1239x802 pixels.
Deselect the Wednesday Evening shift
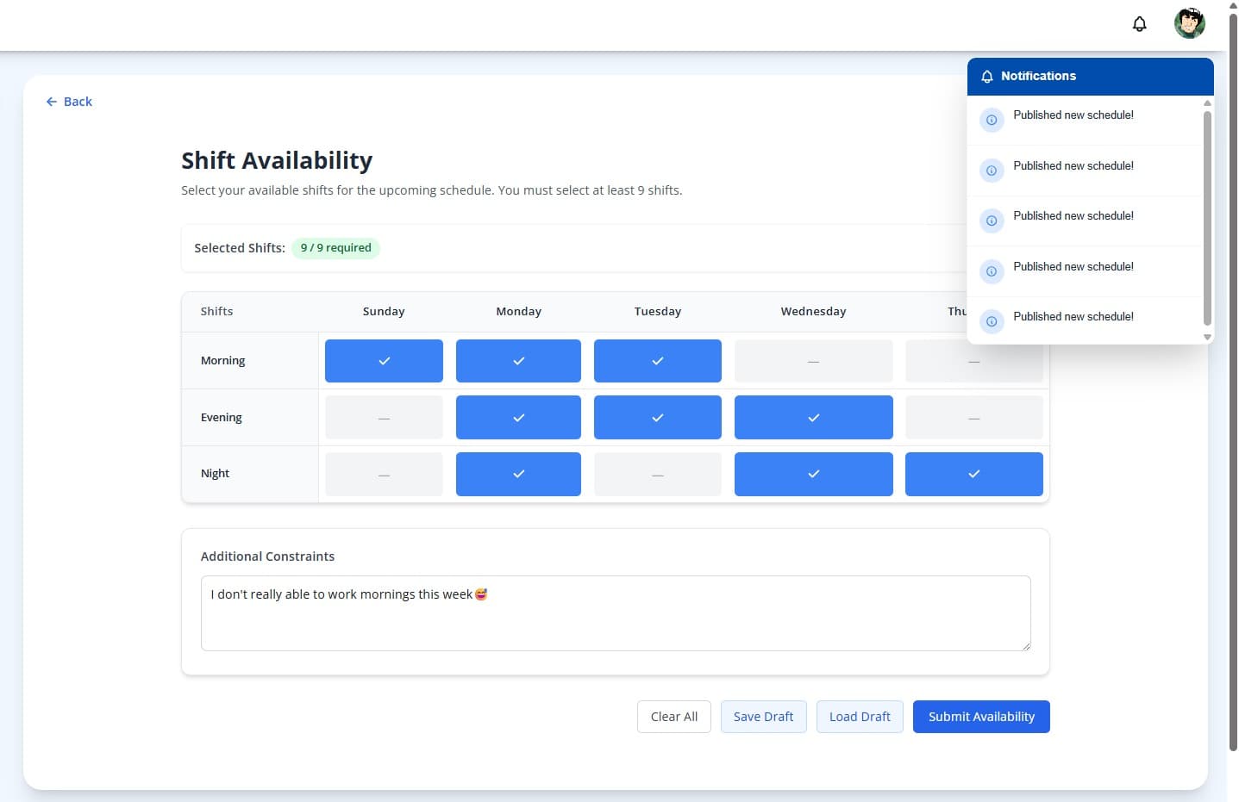coord(813,418)
